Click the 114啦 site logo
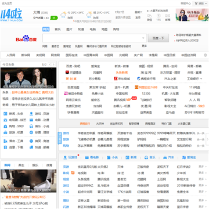The width and height of the screenshot is (209, 209). (12, 15)
